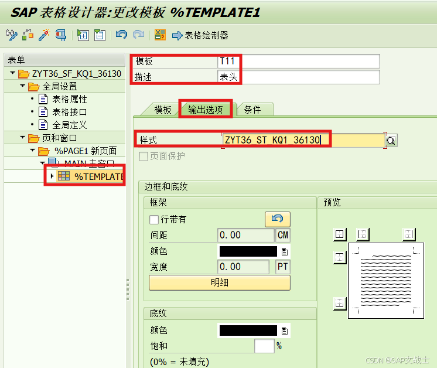Click the left border preview button
Screen dimensions: 437x368
pos(363,234)
